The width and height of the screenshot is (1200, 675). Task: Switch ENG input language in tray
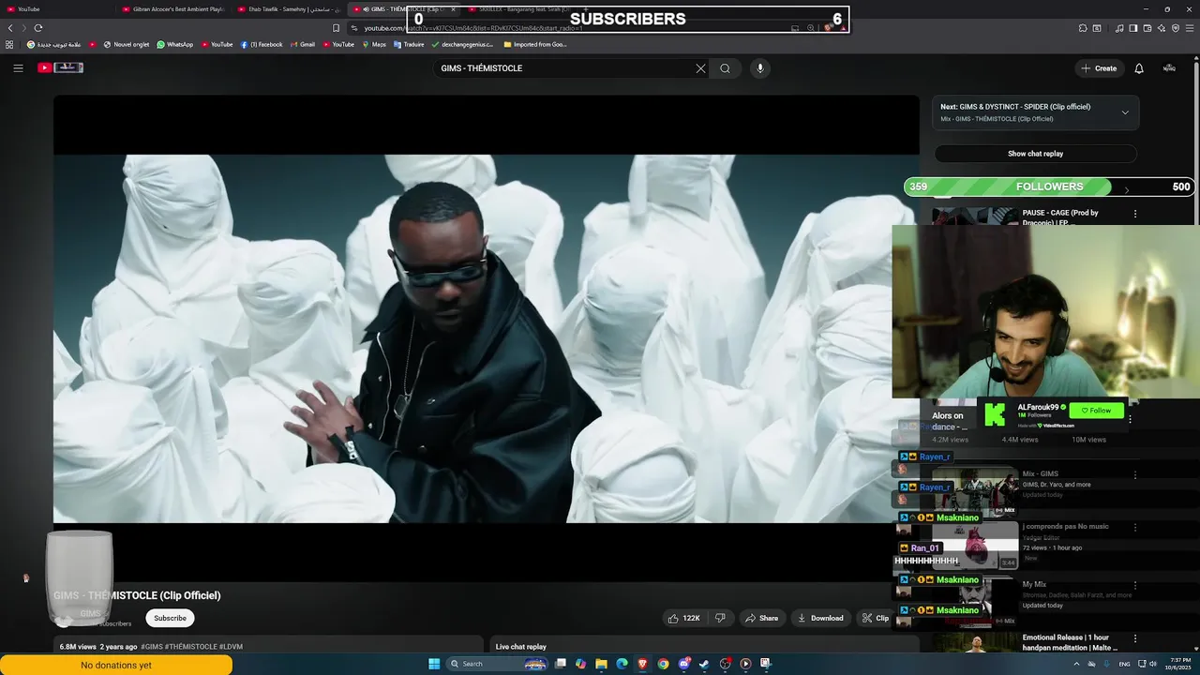pyautogui.click(x=1124, y=664)
